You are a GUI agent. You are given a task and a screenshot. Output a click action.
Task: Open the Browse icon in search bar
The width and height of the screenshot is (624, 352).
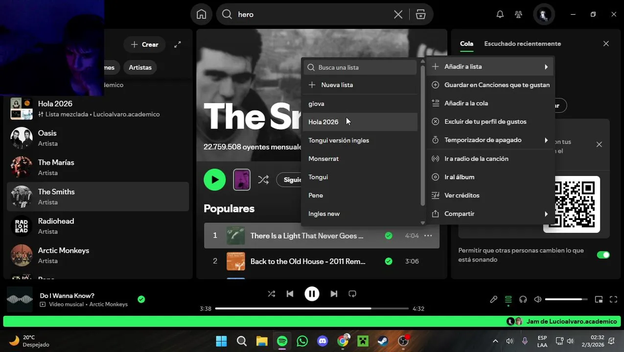tap(420, 15)
